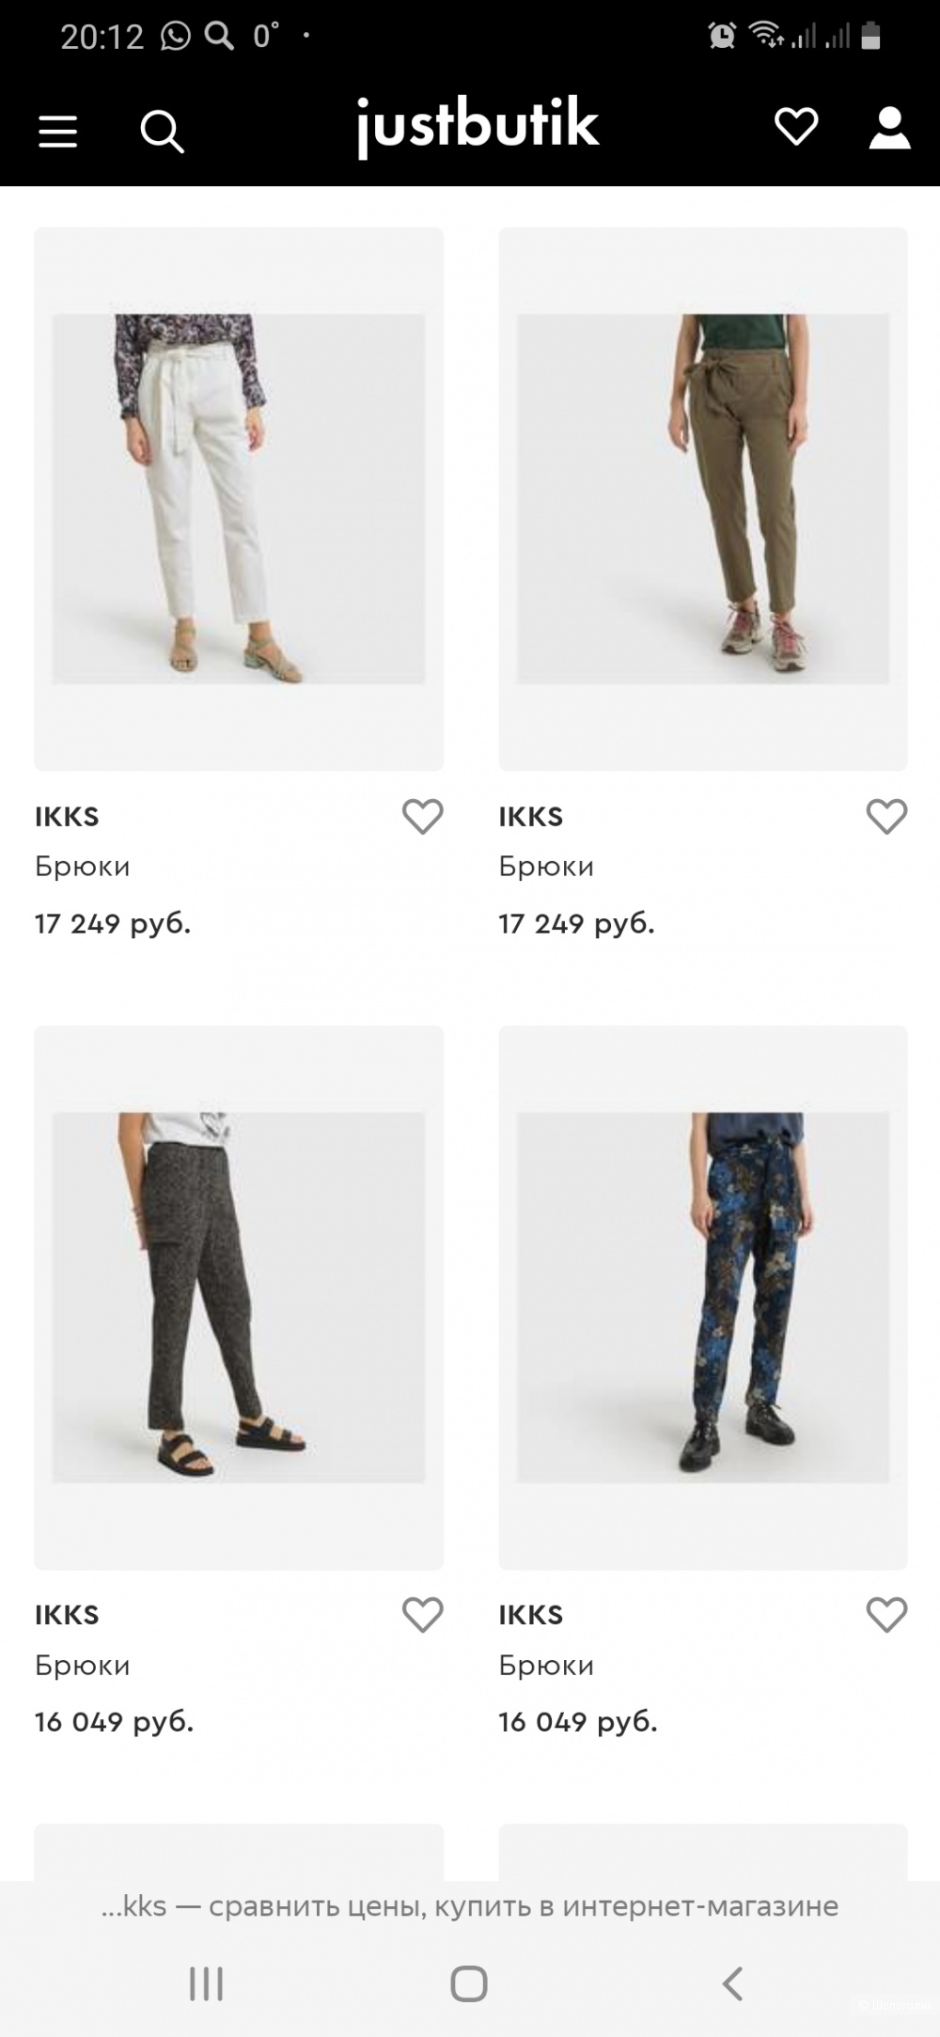
Task: Click the justbutik logo
Action: pos(478,127)
